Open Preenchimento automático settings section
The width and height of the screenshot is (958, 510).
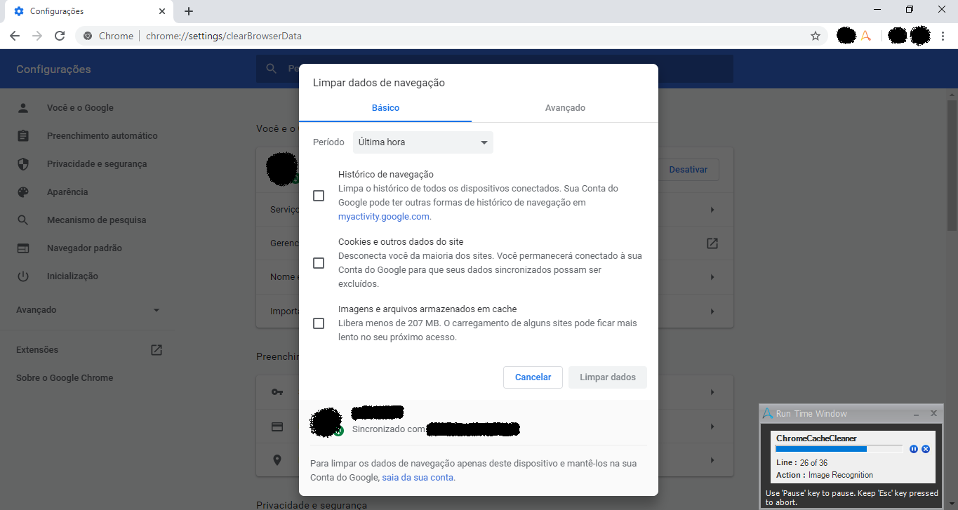[102, 136]
